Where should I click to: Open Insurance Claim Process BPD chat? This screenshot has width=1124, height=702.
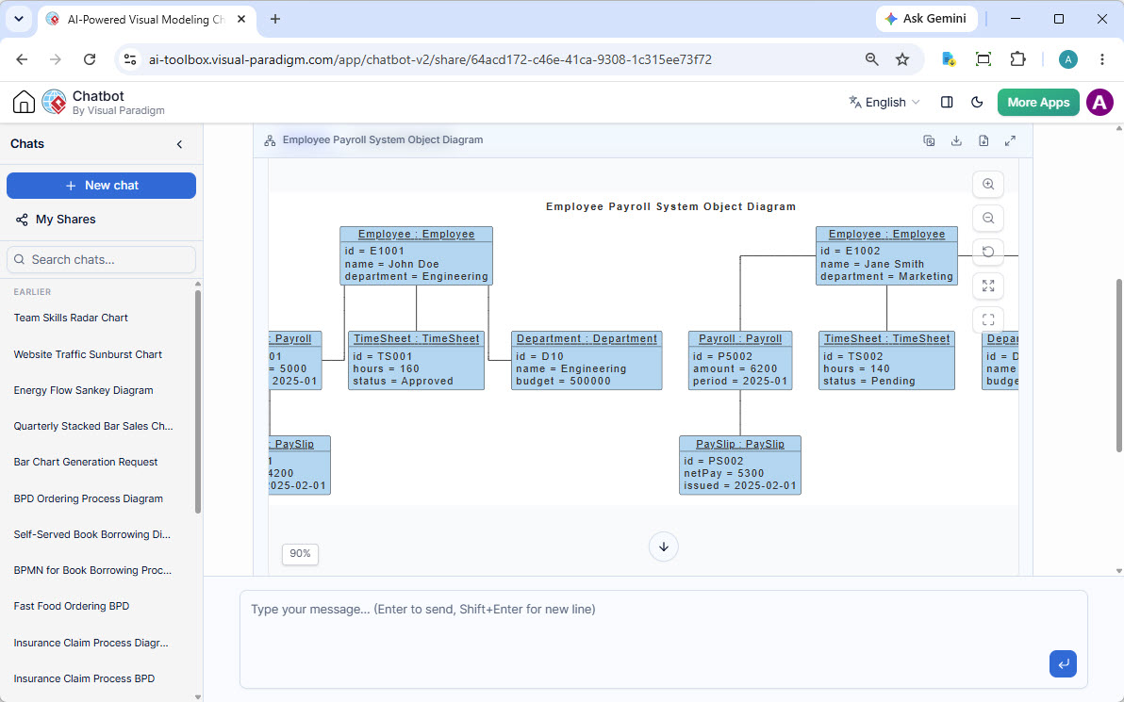(x=84, y=678)
